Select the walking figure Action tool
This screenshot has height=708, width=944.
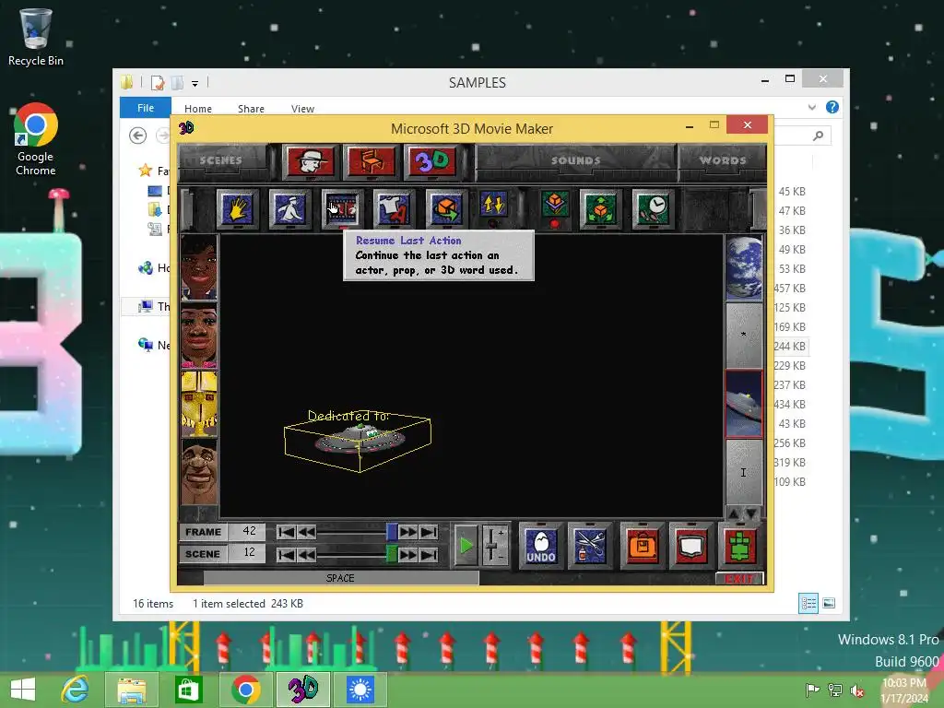289,209
